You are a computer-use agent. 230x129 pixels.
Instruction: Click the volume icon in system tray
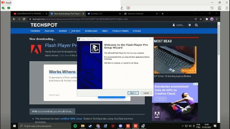[x=190, y=126]
